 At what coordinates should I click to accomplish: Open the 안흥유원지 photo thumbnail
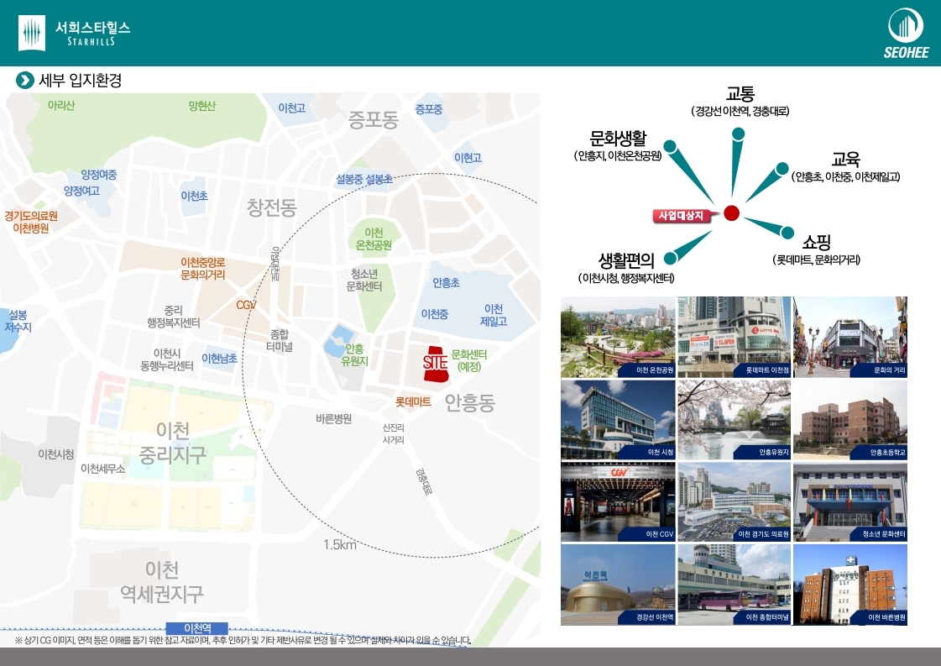click(734, 419)
